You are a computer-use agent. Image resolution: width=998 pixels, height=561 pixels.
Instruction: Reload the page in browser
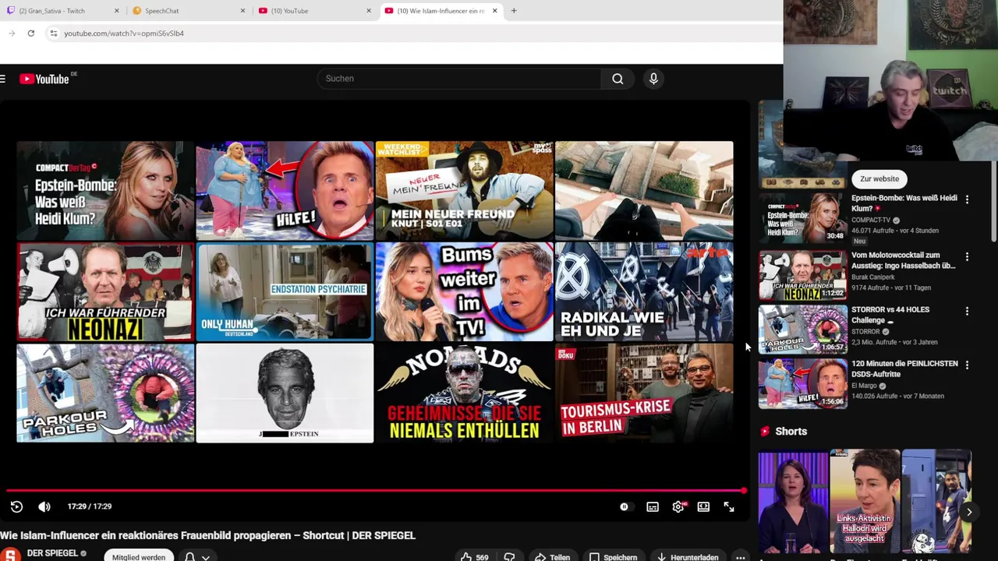click(30, 34)
